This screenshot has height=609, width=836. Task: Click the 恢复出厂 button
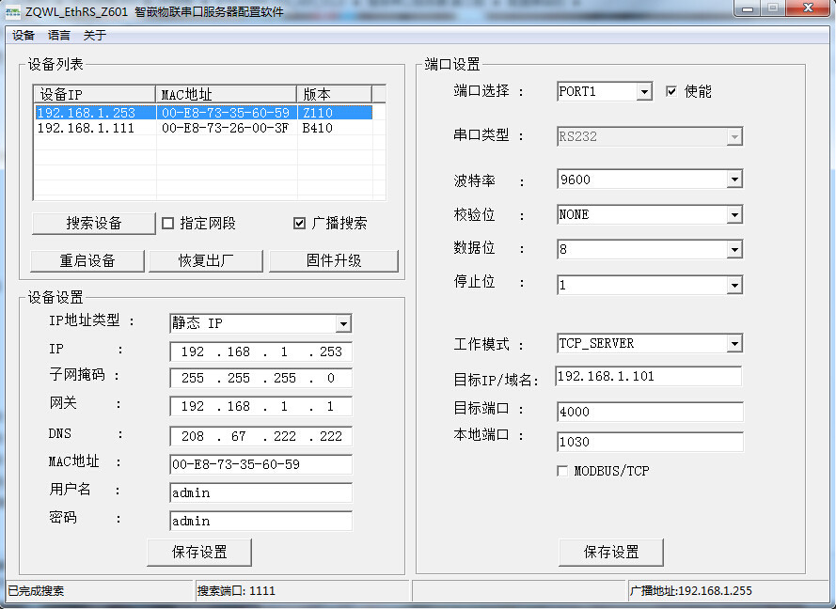206,260
